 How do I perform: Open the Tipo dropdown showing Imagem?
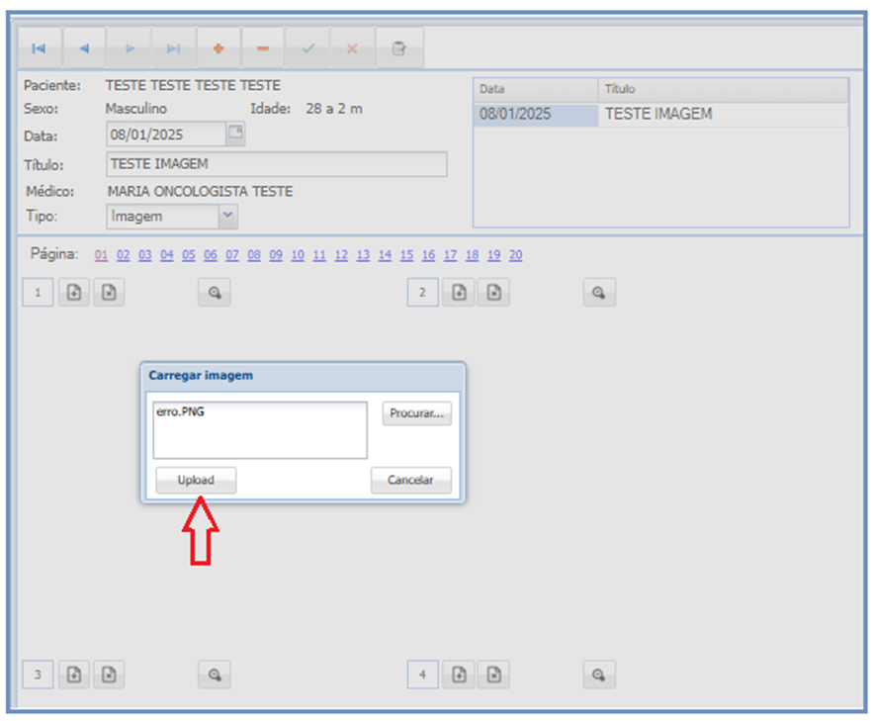(x=172, y=216)
